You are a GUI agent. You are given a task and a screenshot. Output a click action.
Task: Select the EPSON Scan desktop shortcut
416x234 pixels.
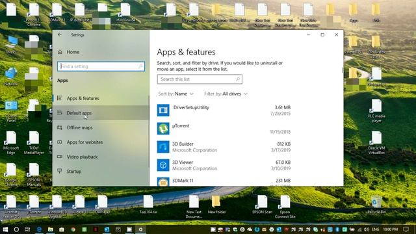(x=262, y=205)
